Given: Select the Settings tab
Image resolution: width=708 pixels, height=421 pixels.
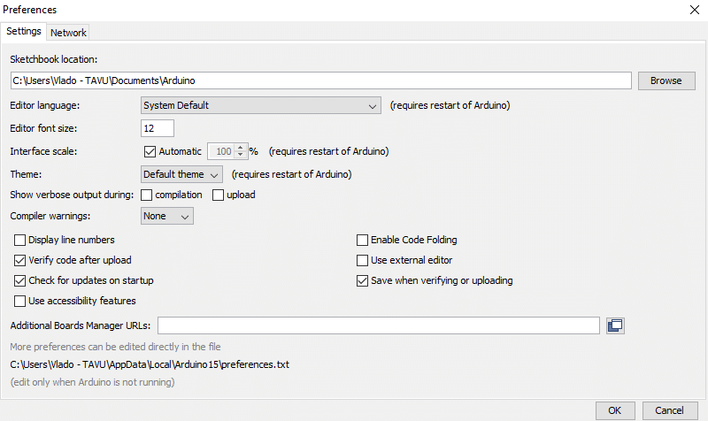Looking at the screenshot, I should (24, 32).
